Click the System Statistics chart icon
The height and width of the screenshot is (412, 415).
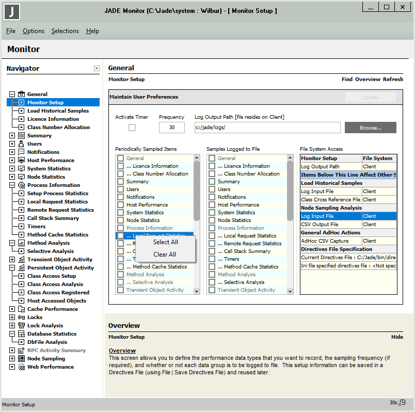coord(22,168)
